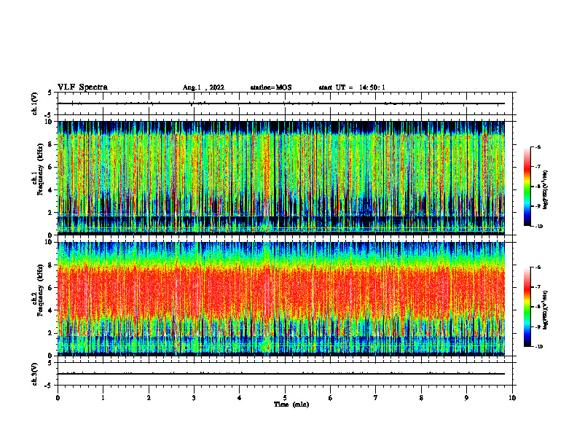Click the ch.3 voltage waveform trace

[x=281, y=374]
